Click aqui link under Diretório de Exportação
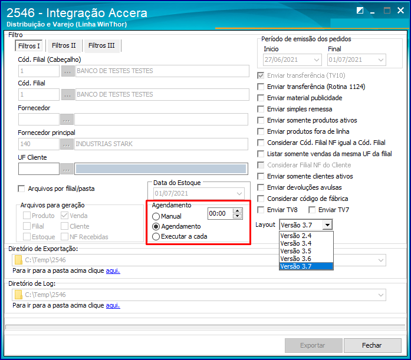Viewport: 411px width, 360px height. pyautogui.click(x=113, y=270)
